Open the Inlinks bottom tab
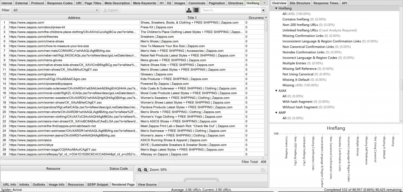This screenshot has width=403, height=192. 24,184
